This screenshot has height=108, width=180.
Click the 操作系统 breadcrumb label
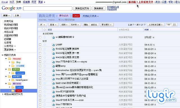(64, 16)
